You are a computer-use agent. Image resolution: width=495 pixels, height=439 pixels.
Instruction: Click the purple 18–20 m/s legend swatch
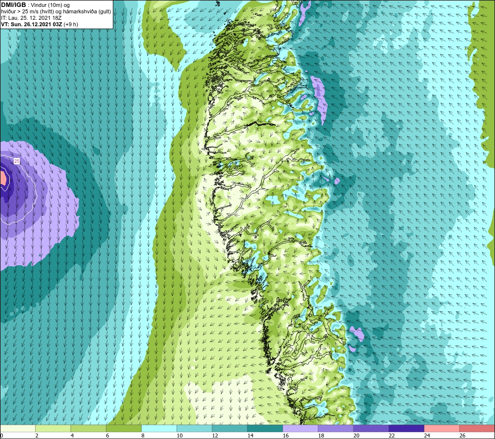[x=336, y=428]
